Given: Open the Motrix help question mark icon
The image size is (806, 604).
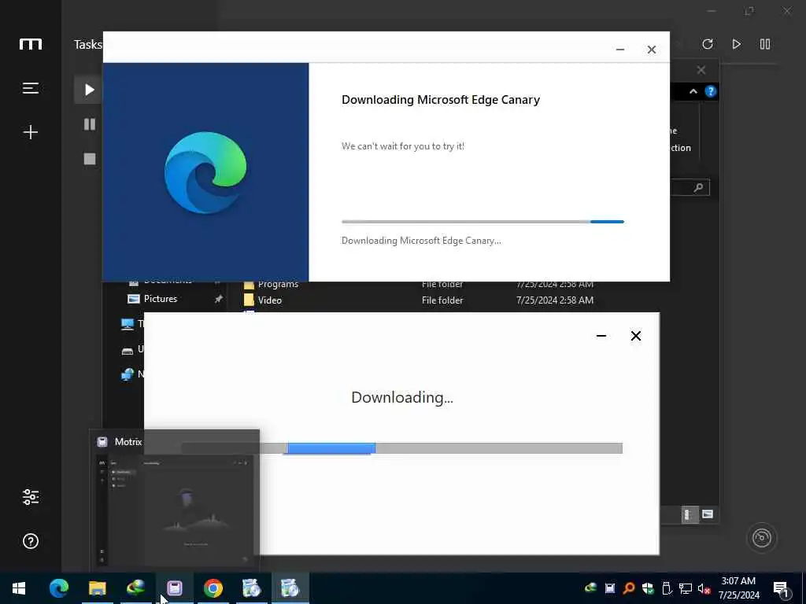Looking at the screenshot, I should 31,541.
